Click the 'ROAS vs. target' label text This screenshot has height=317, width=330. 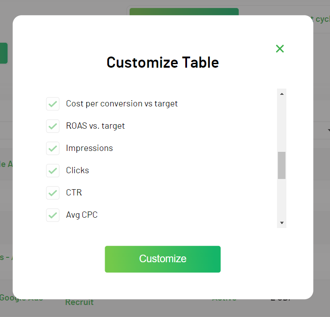tap(95, 126)
